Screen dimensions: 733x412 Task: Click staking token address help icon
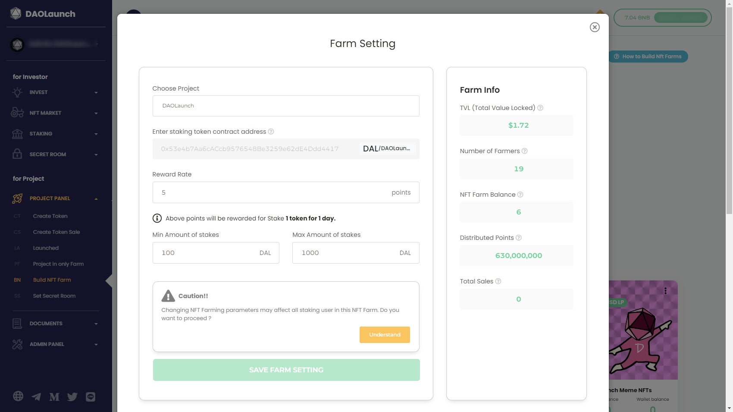(x=271, y=132)
